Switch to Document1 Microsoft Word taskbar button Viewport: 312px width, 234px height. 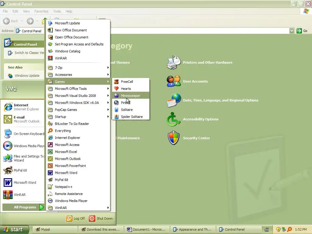point(147,229)
